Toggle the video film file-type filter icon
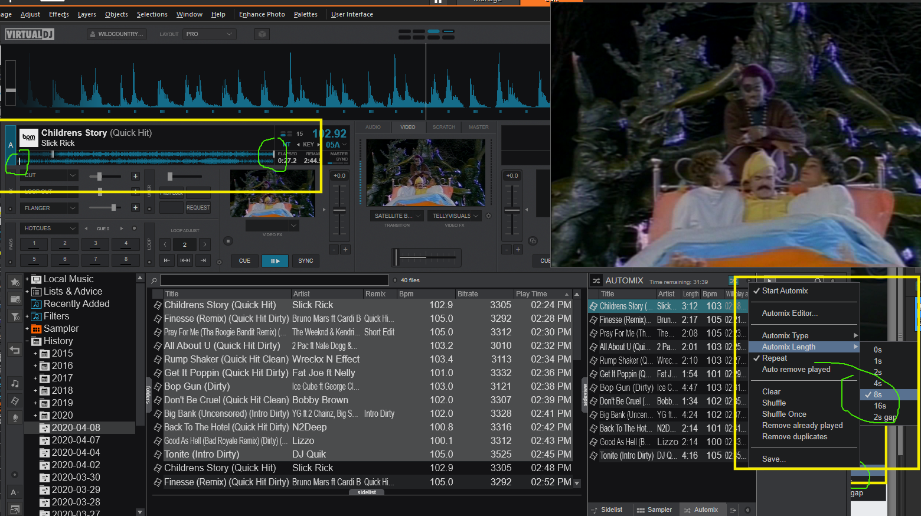Screen dimensions: 921x516 coord(15,401)
